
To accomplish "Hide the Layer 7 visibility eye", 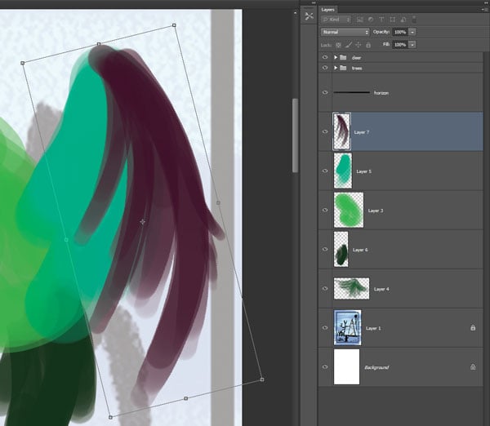I will (x=326, y=131).
